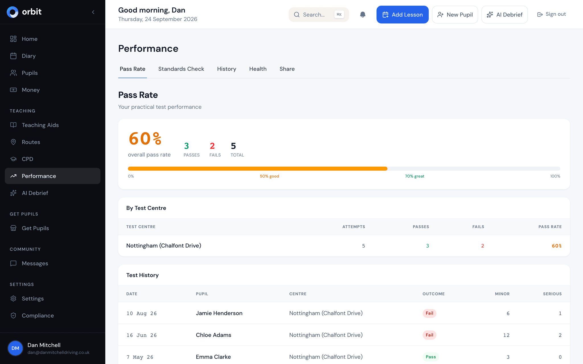The image size is (583, 364).
Task: Click the Routes map pin icon
Action: click(13, 142)
